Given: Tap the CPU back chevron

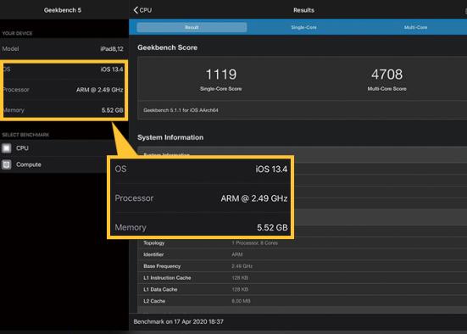Looking at the screenshot, I should 136,10.
